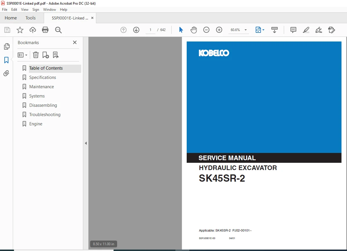Find current bookmark icon

click(56, 55)
